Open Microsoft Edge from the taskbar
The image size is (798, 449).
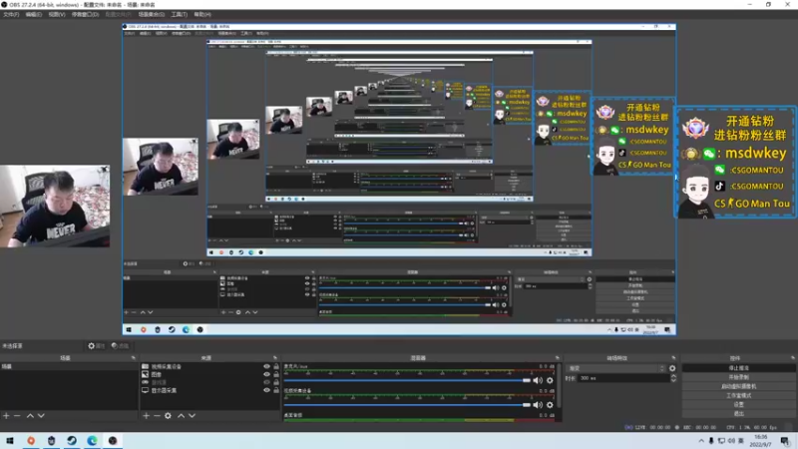pos(92,440)
